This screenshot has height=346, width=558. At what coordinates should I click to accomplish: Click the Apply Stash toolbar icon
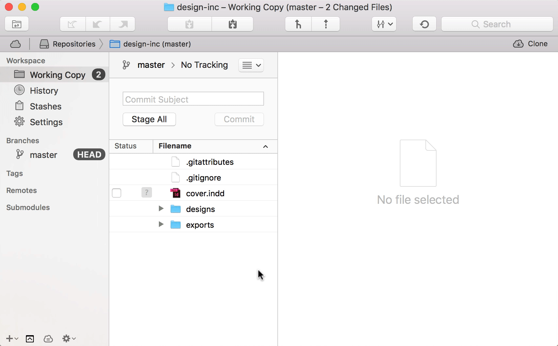232,24
